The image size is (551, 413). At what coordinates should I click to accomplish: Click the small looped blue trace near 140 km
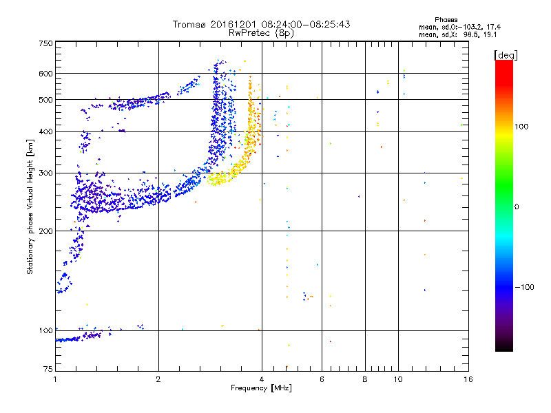coord(64,283)
